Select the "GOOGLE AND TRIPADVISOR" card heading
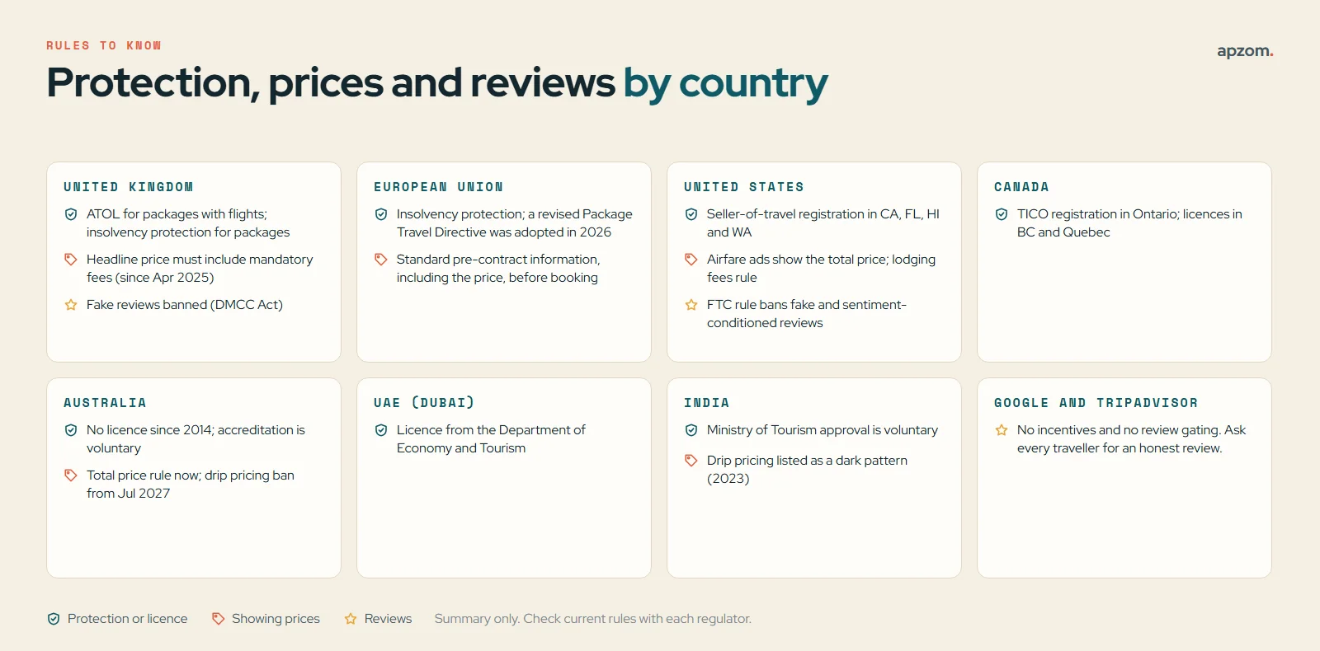Image resolution: width=1320 pixels, height=651 pixels. tap(1096, 403)
